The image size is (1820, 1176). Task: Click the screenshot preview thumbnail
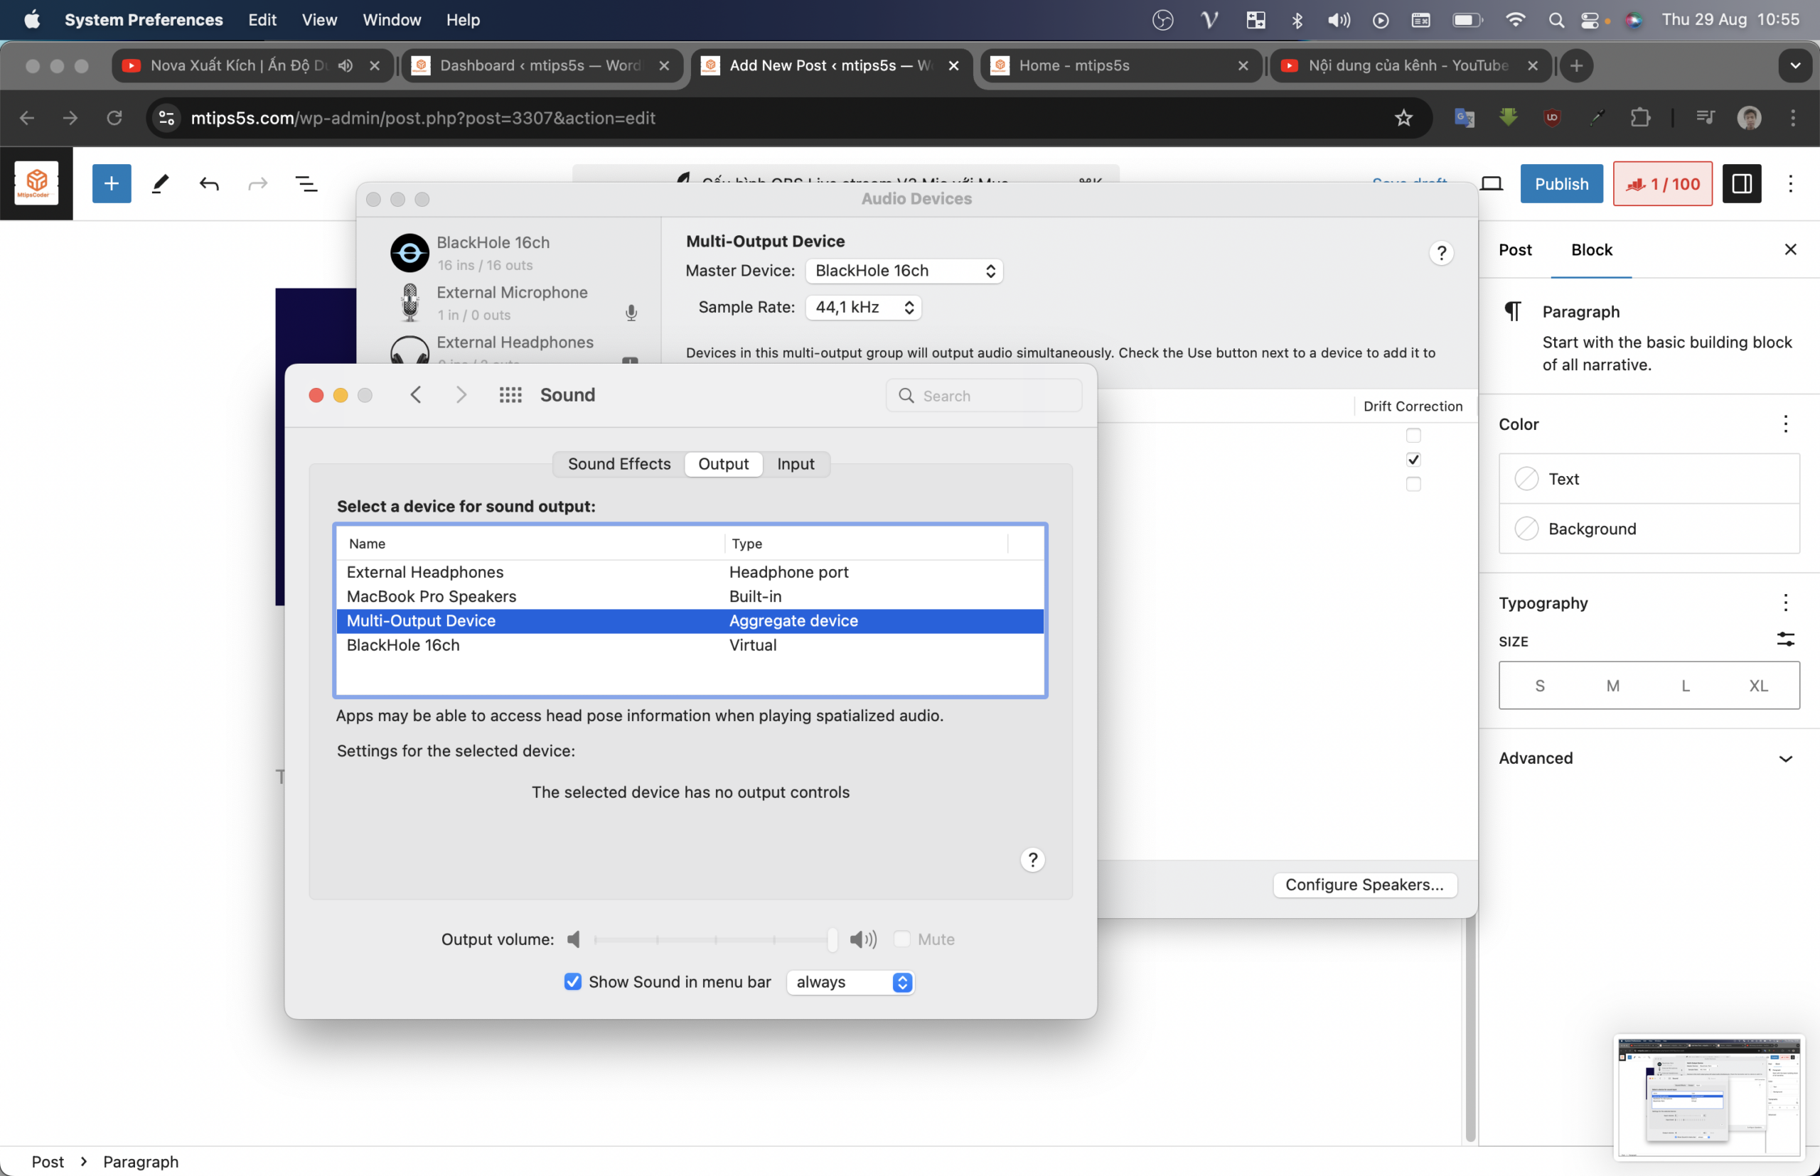click(x=1708, y=1096)
